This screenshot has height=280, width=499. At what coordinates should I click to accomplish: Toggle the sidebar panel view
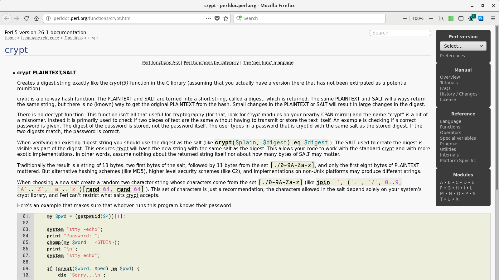[x=461, y=18]
